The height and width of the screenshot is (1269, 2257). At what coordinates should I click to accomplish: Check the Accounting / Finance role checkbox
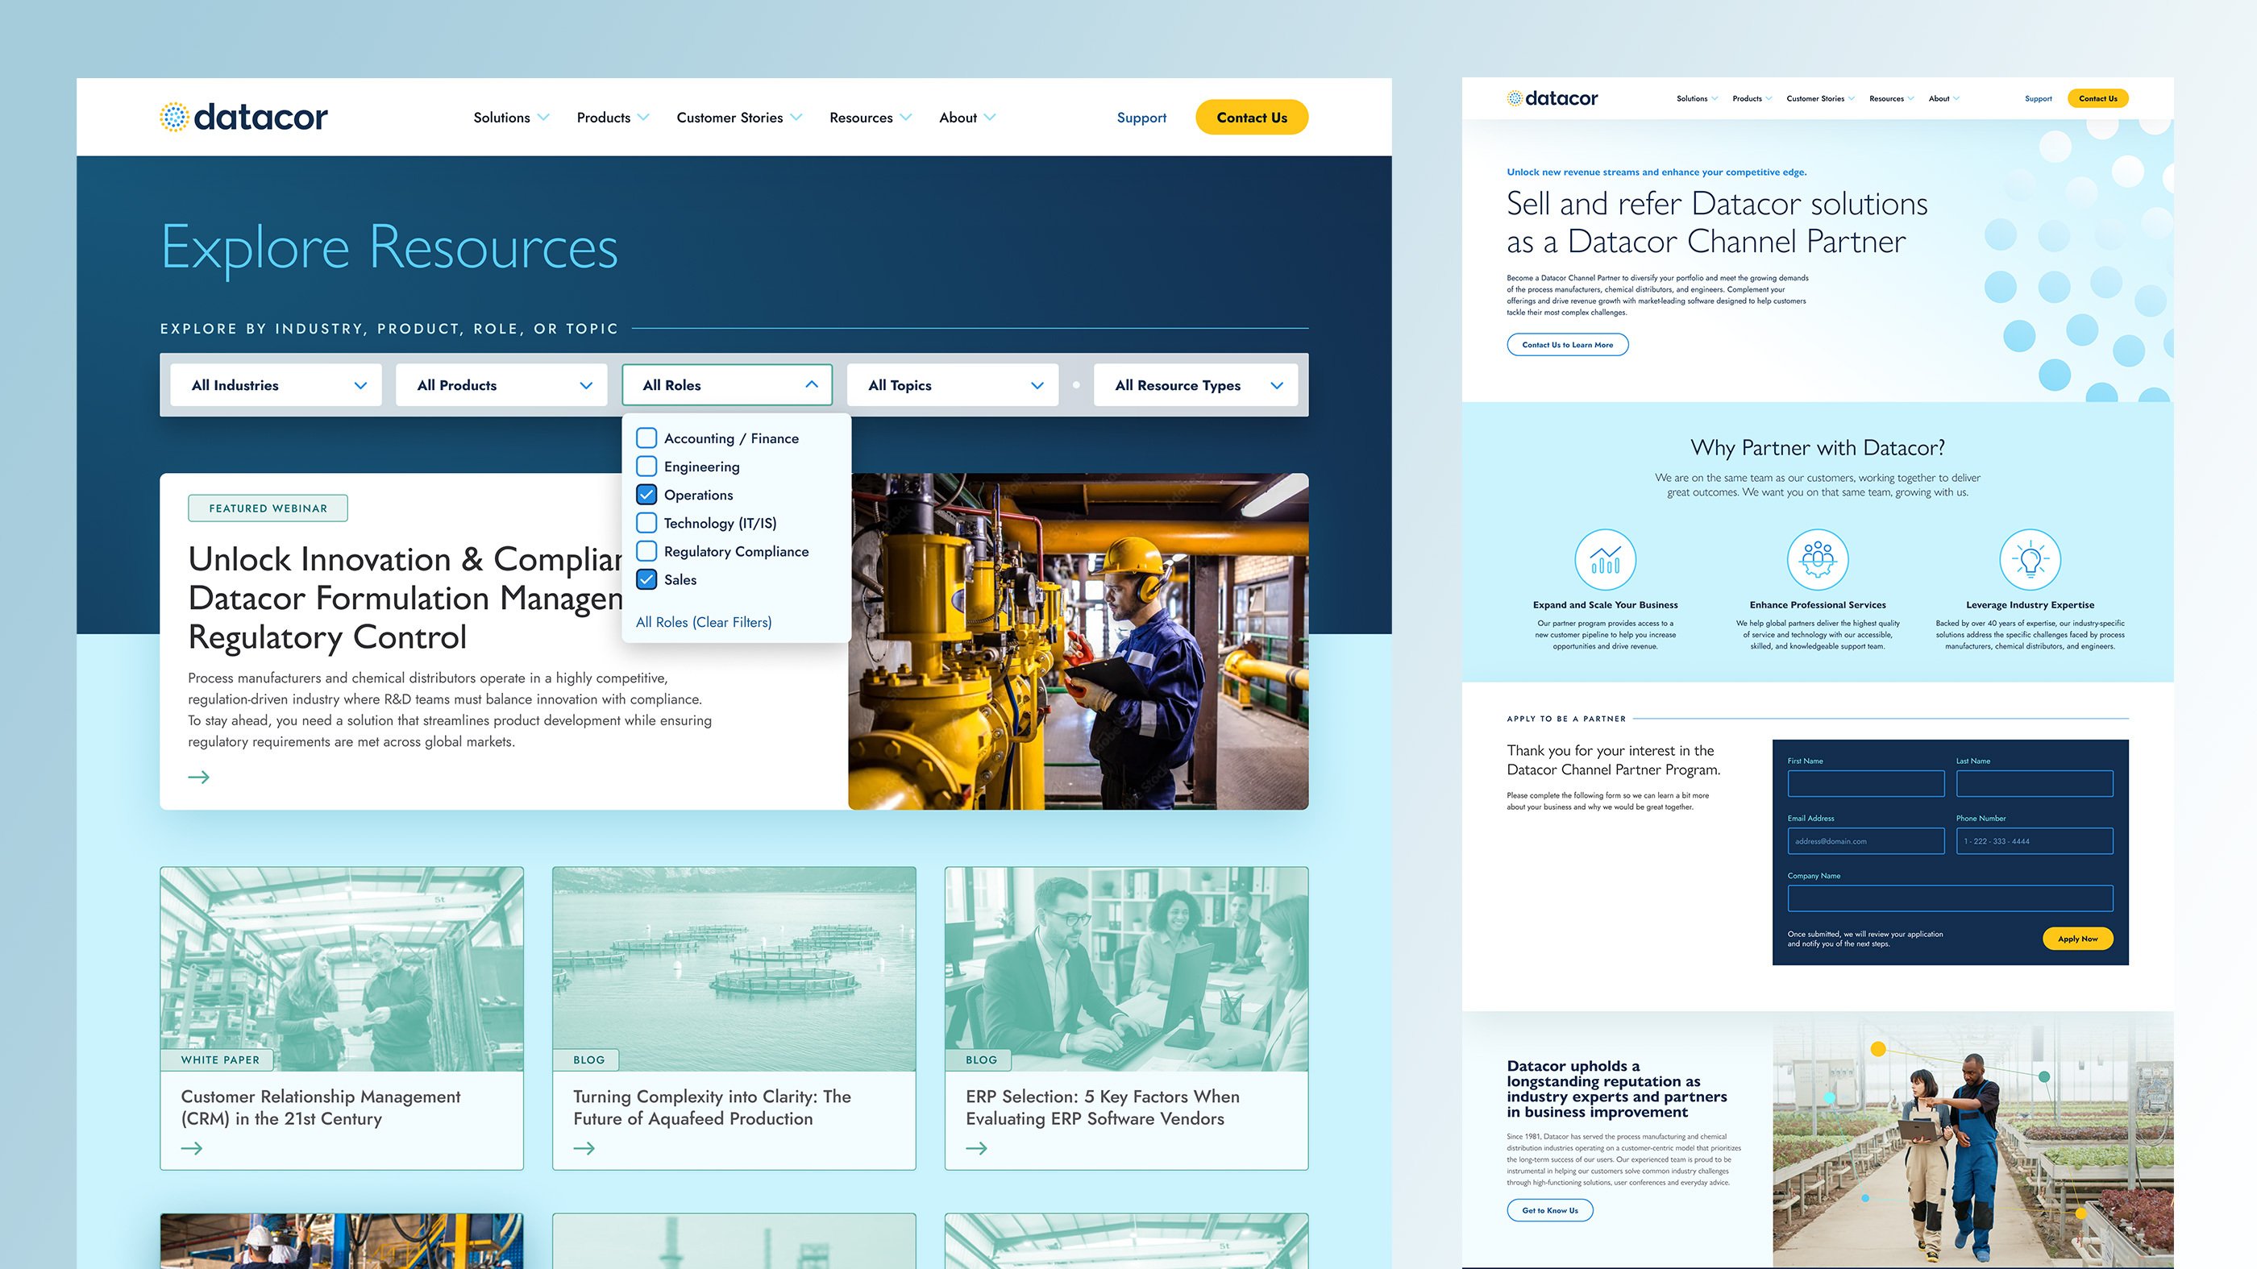[646, 438]
